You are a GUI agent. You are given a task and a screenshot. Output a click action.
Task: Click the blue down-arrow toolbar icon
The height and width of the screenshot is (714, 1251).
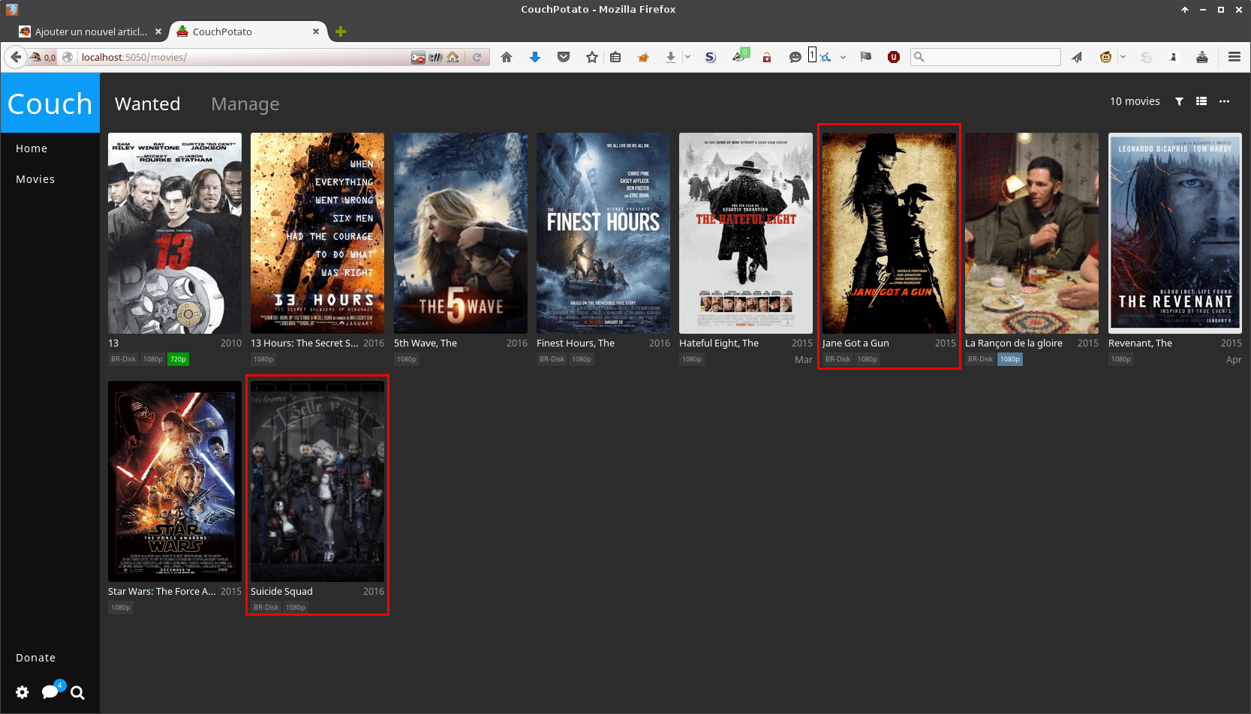535,57
